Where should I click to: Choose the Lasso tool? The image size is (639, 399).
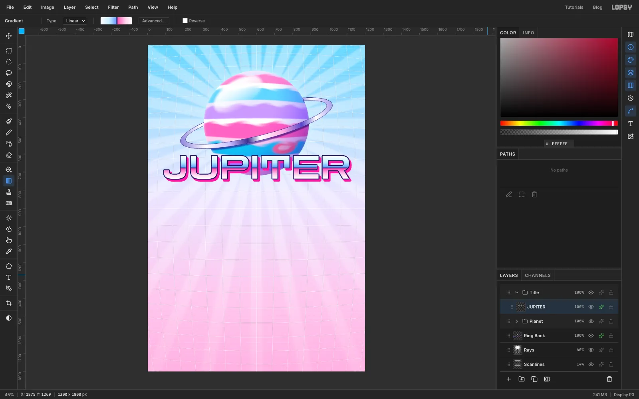click(9, 73)
